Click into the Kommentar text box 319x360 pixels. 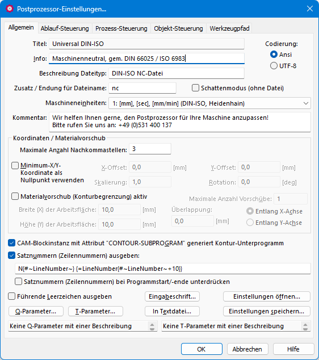point(180,122)
